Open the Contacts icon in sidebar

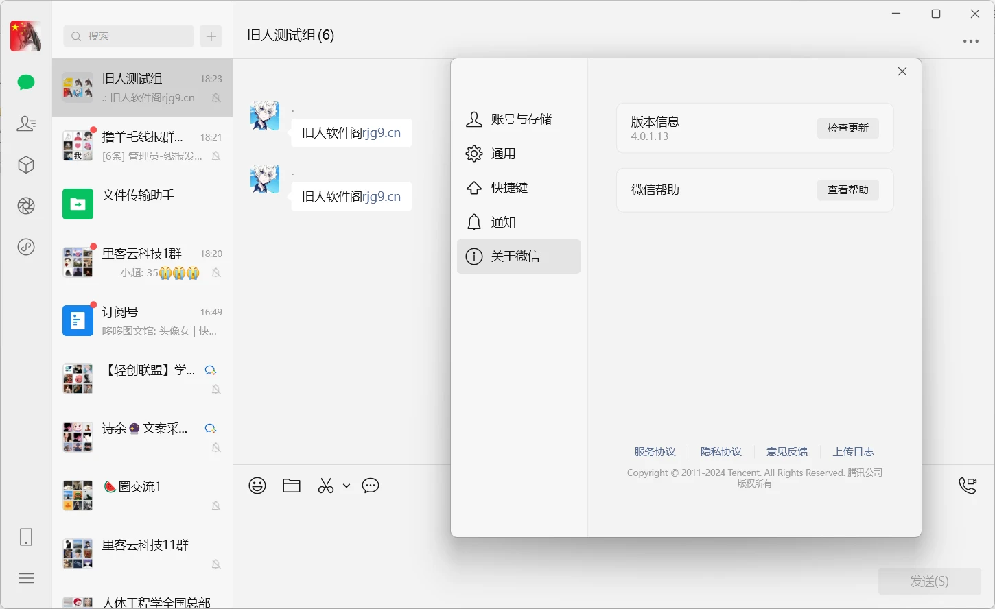[26, 123]
